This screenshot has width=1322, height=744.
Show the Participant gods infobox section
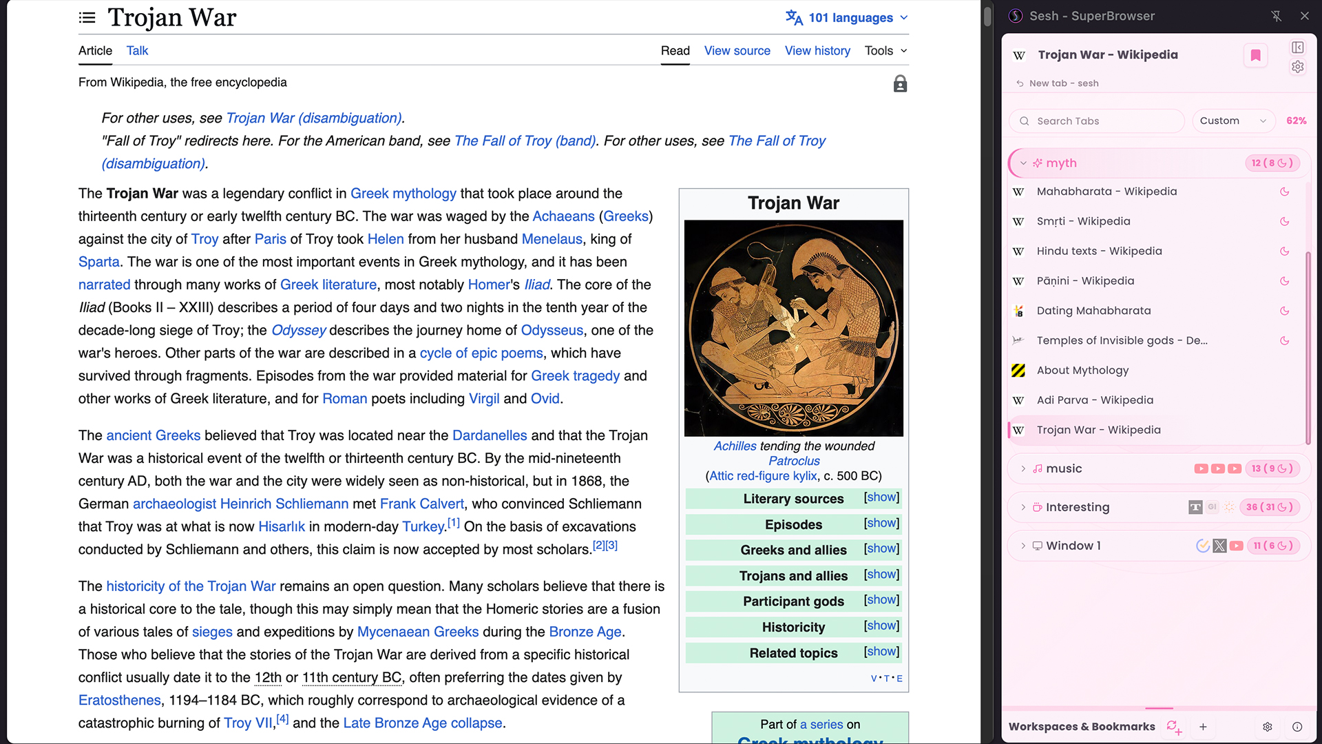point(881,600)
